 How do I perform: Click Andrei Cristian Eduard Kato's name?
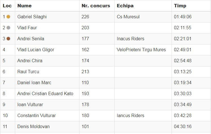tap(45, 93)
